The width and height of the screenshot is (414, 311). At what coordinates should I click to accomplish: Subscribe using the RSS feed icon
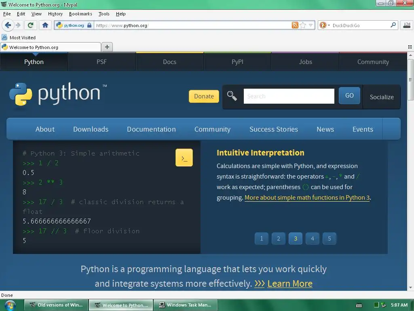295,26
